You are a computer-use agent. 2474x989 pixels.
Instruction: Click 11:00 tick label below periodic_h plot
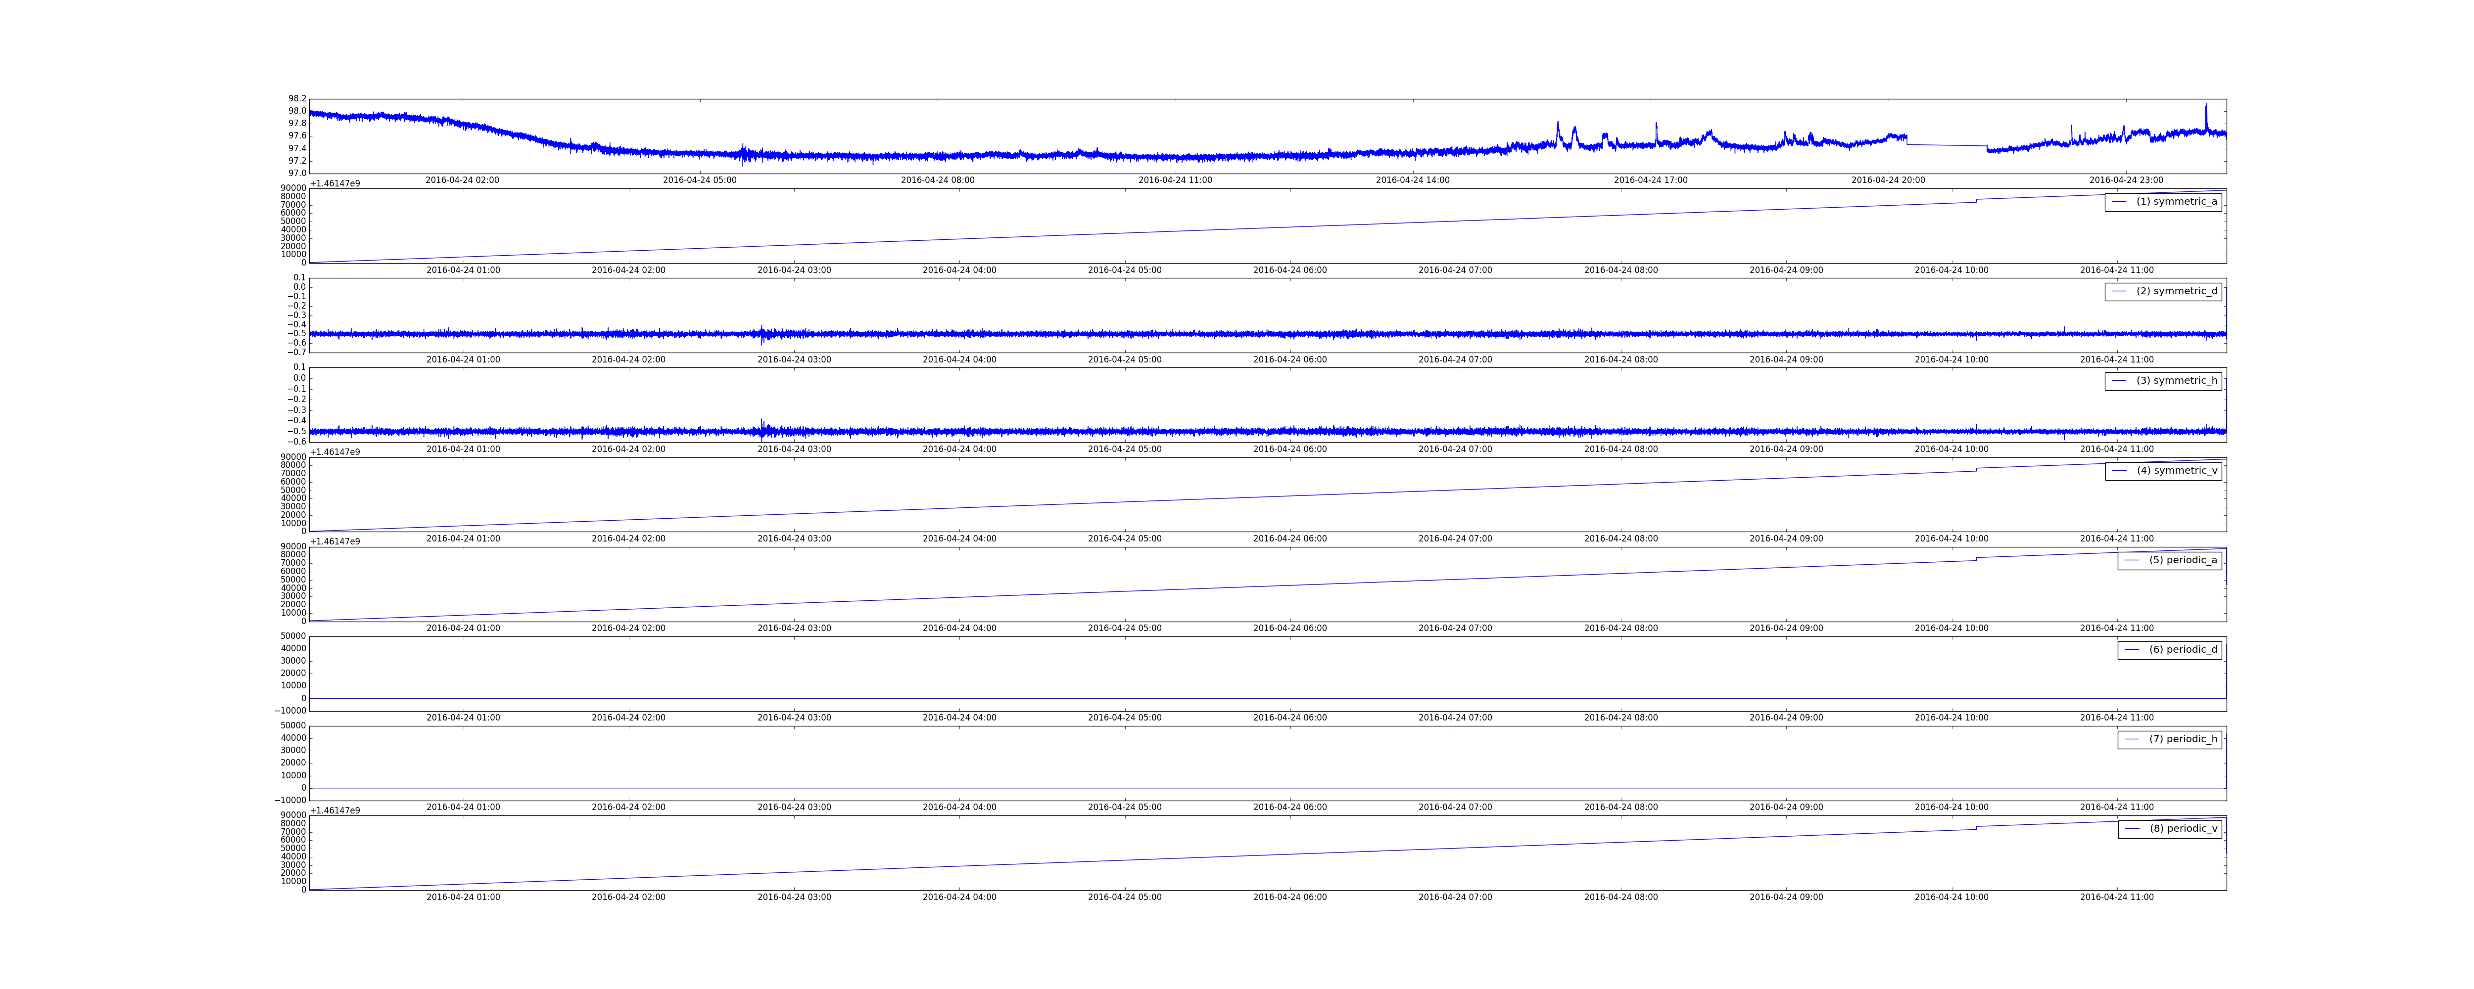tap(2117, 808)
